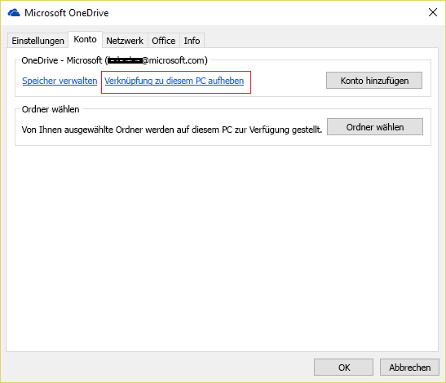Viewport: 446px width, 383px height.
Task: Click the OneDrive - Microsoft group title
Action: [x=62, y=60]
